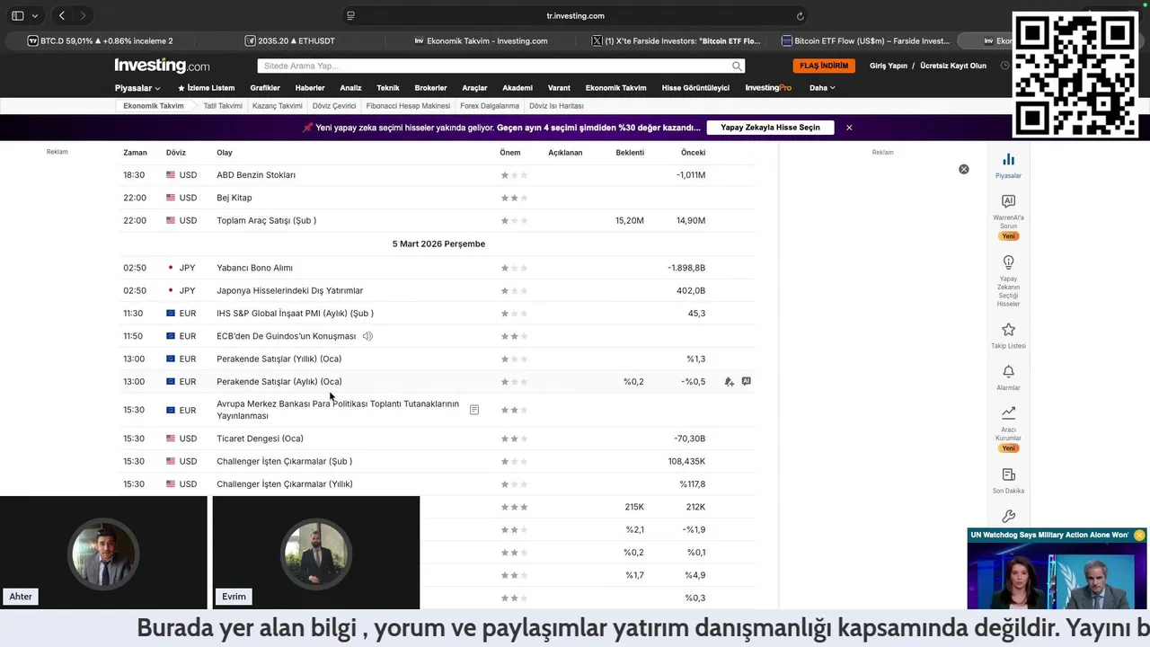The height and width of the screenshot is (647, 1150).
Task: Click the Giriş Yapın link
Action: 889,66
